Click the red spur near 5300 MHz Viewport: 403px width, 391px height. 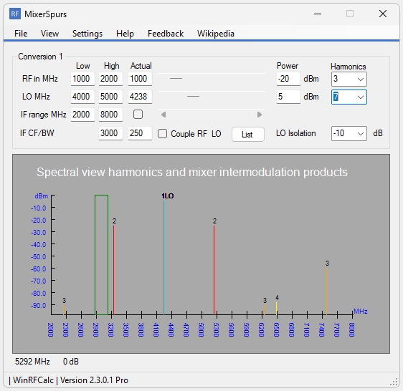(214, 270)
